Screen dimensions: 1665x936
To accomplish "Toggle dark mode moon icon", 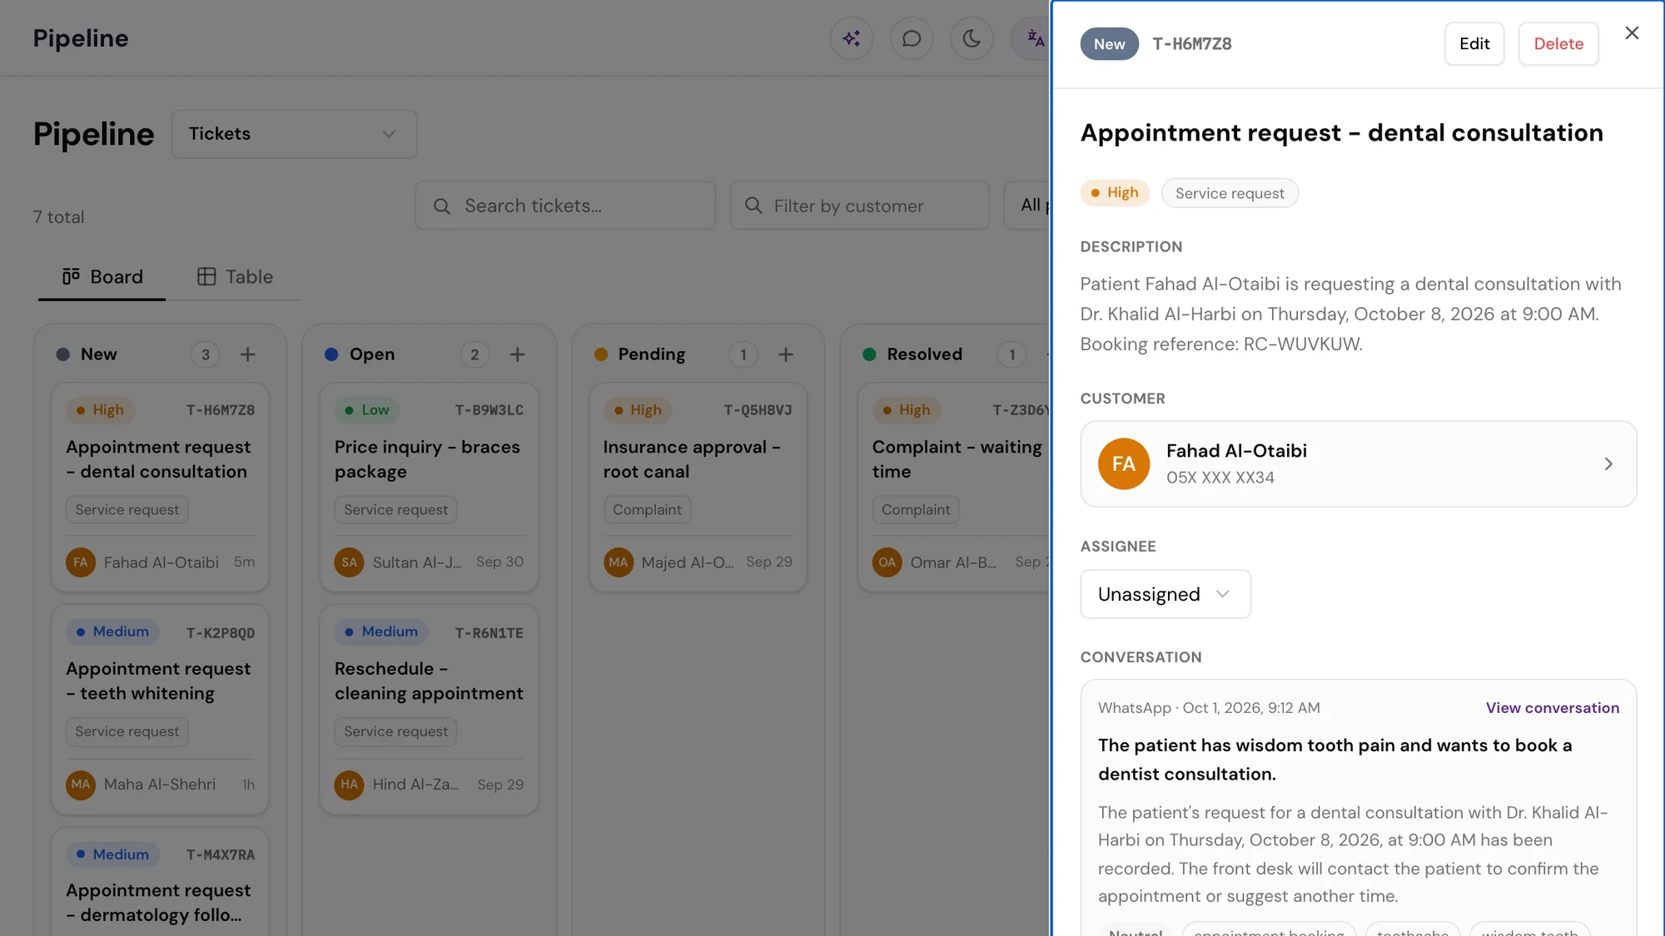I will point(972,38).
